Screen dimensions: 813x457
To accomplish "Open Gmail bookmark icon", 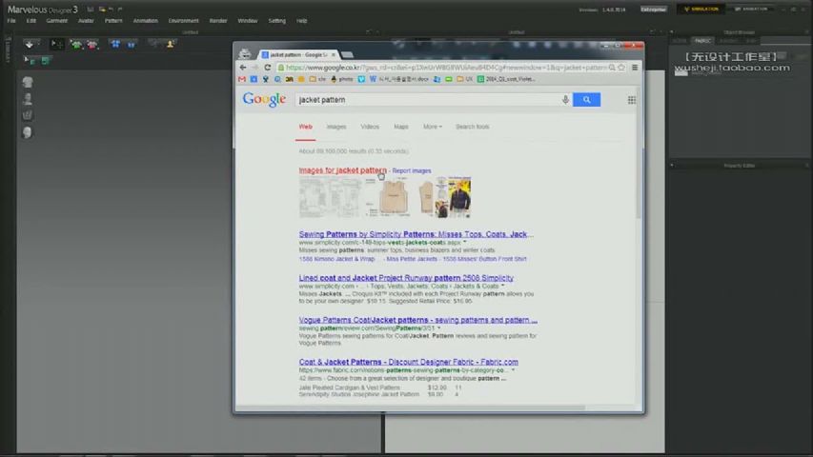I will pos(242,79).
